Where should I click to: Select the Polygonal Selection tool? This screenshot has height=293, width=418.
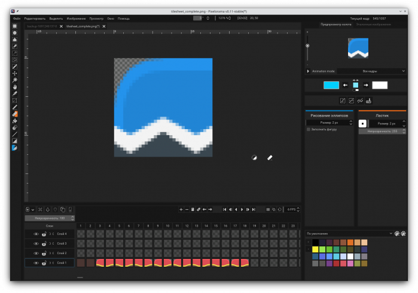[x=15, y=39]
